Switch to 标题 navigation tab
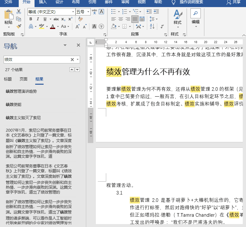Screen dimensions: 246x227 pos(8,79)
